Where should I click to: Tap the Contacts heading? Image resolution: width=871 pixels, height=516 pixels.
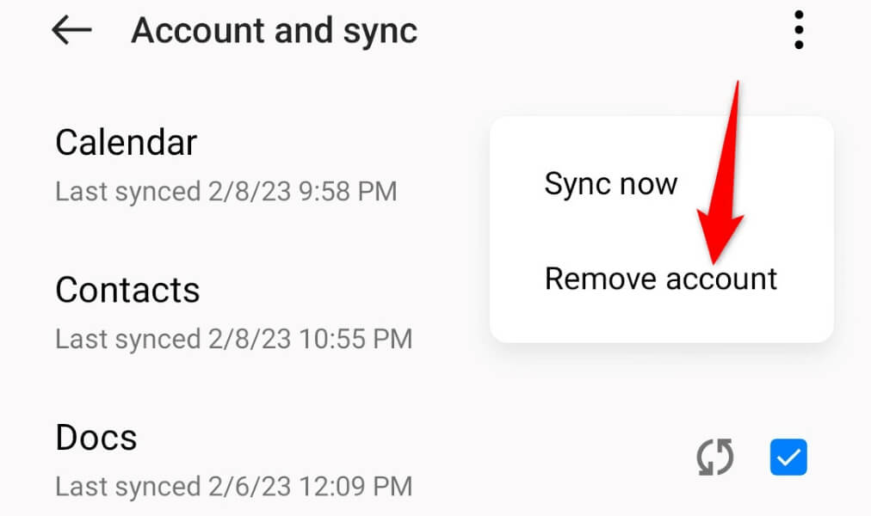point(127,291)
